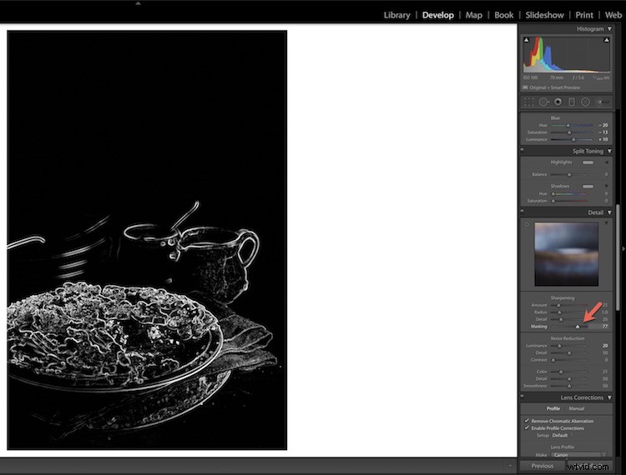Turn off the Lens Corrections panel switch
The height and width of the screenshot is (475, 626).
point(523,396)
